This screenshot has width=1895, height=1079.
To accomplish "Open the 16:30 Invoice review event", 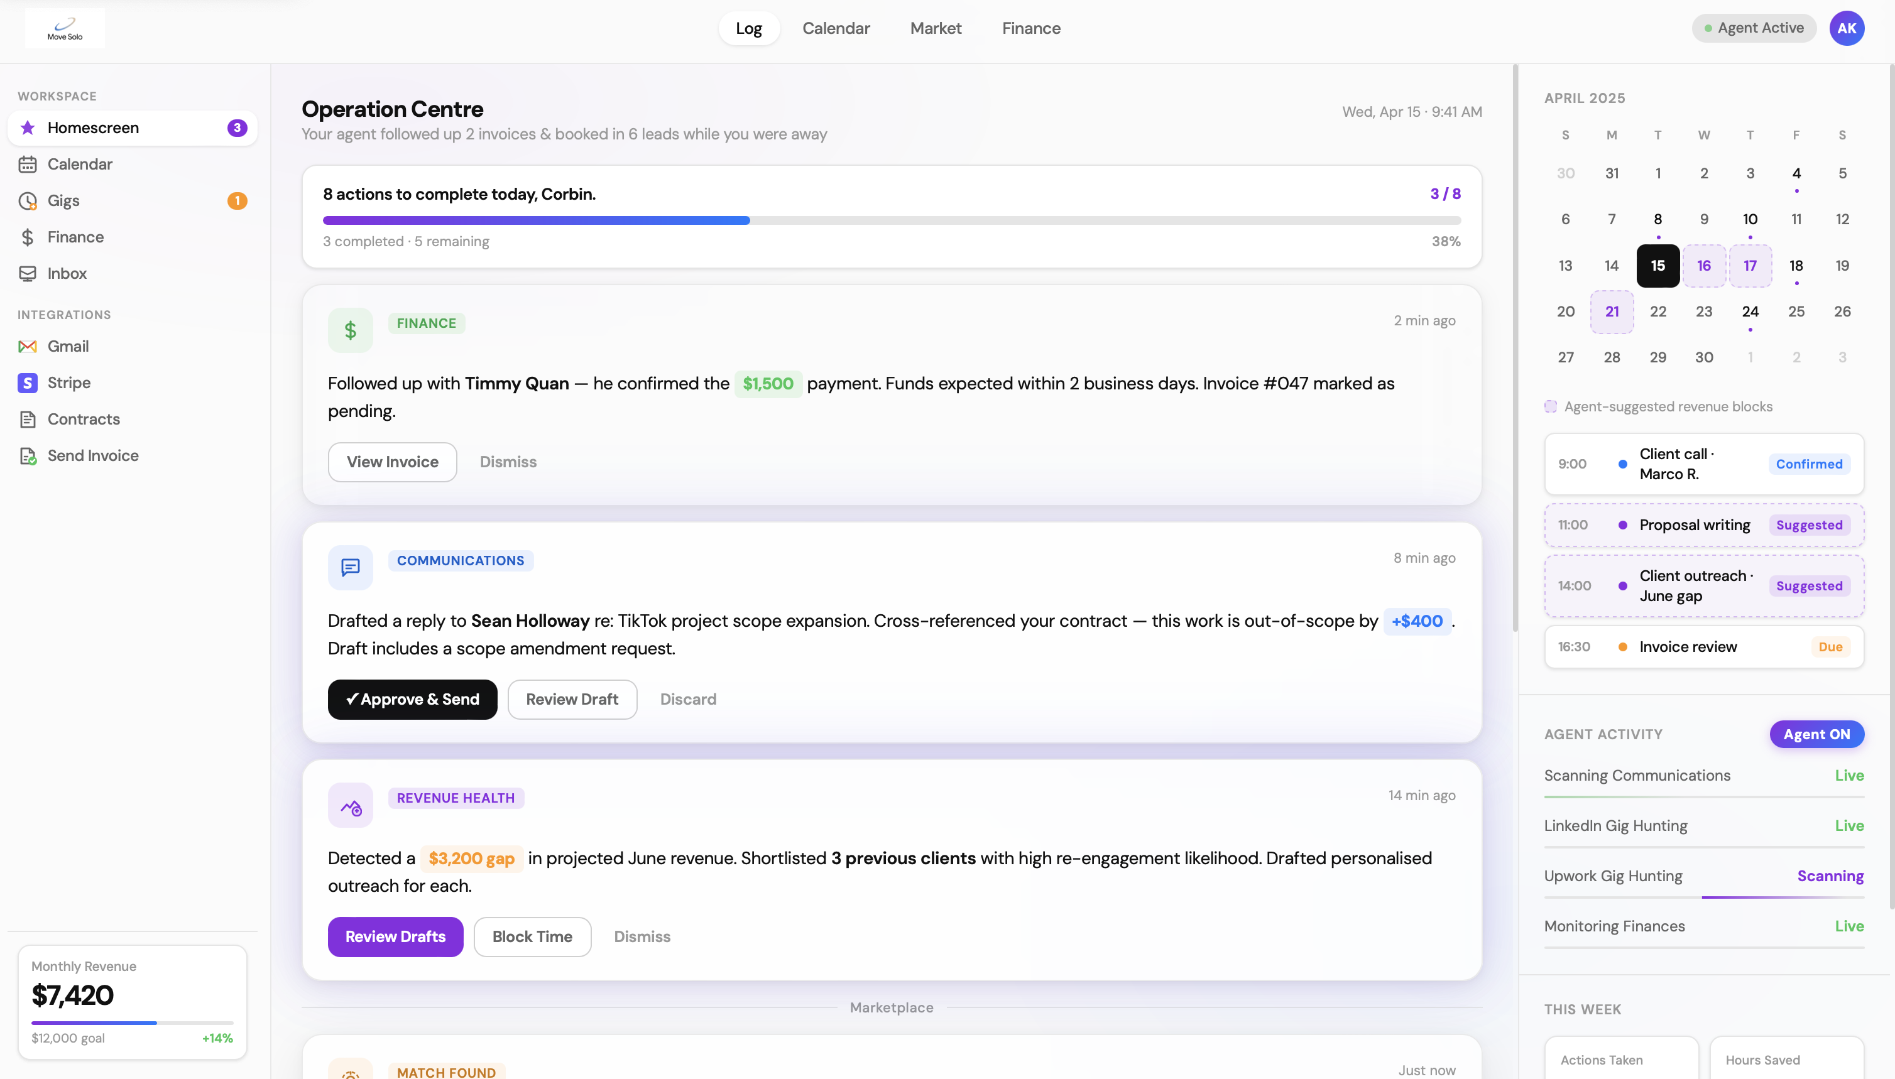I will pyautogui.click(x=1704, y=646).
